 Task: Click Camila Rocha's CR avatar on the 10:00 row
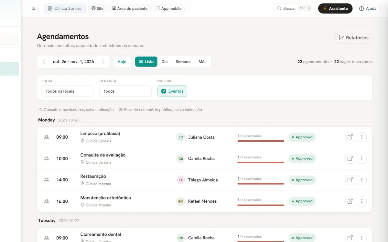point(181,158)
